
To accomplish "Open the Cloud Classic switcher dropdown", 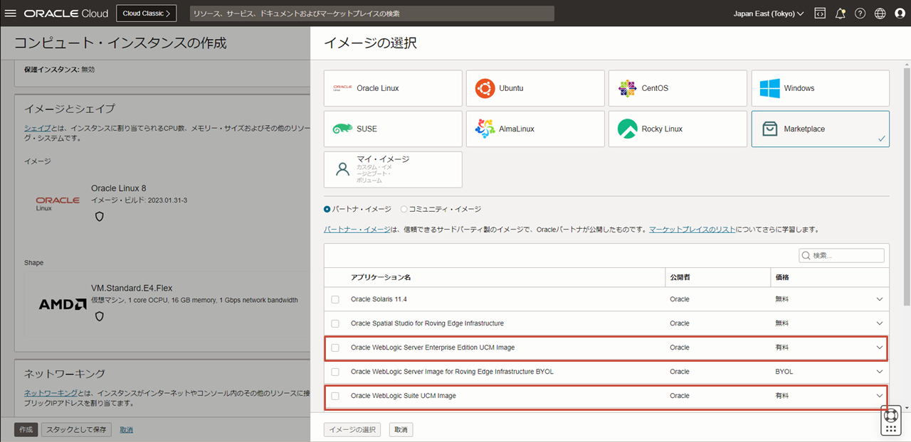I will pos(146,13).
